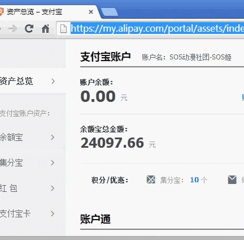Open the 集分宝 count link 10
The width and height of the screenshot is (244, 240).
click(194, 180)
